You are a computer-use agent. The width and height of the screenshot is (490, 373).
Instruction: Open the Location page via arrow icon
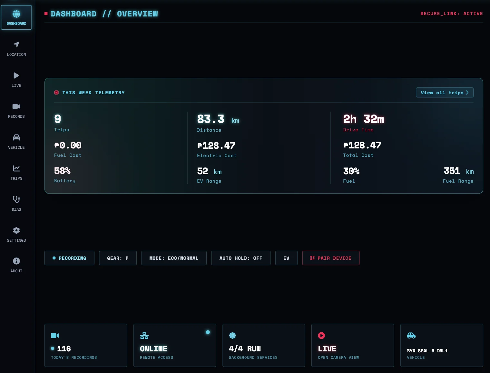click(x=16, y=44)
